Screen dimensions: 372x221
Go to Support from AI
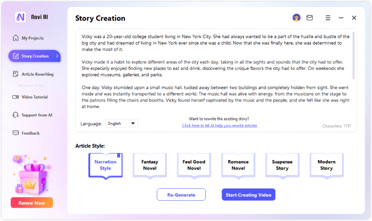[32, 115]
